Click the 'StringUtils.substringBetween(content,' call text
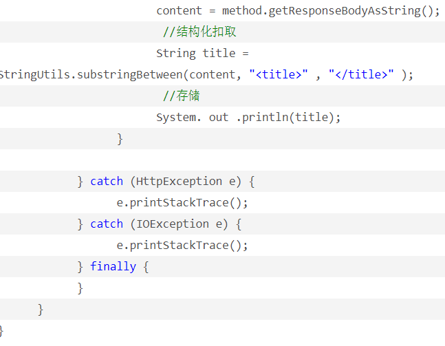This screenshot has height=346, width=445. pyautogui.click(x=120, y=75)
